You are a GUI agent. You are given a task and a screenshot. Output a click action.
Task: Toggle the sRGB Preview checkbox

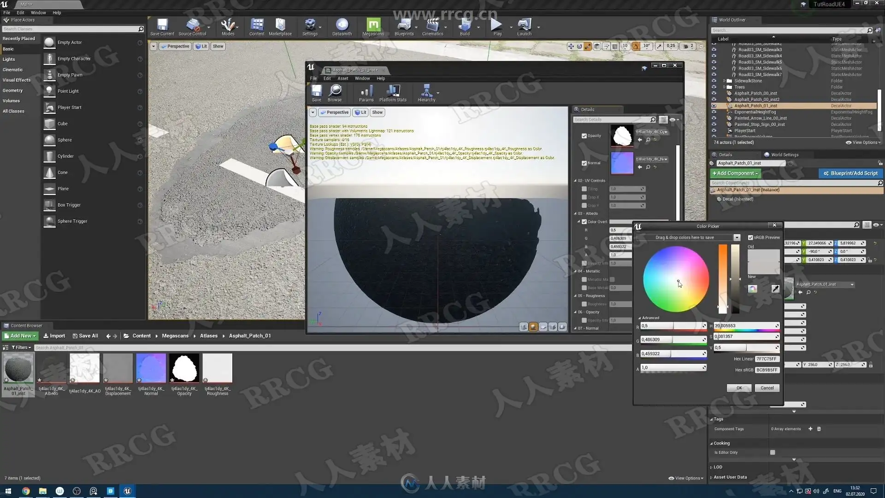[x=750, y=237]
